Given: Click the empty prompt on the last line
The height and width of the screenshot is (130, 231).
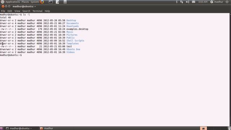Looking at the screenshot, I should click(11, 55).
